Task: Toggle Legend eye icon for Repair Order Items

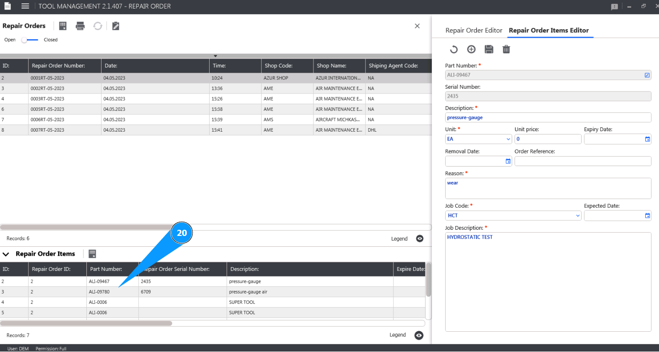Action: (x=419, y=335)
